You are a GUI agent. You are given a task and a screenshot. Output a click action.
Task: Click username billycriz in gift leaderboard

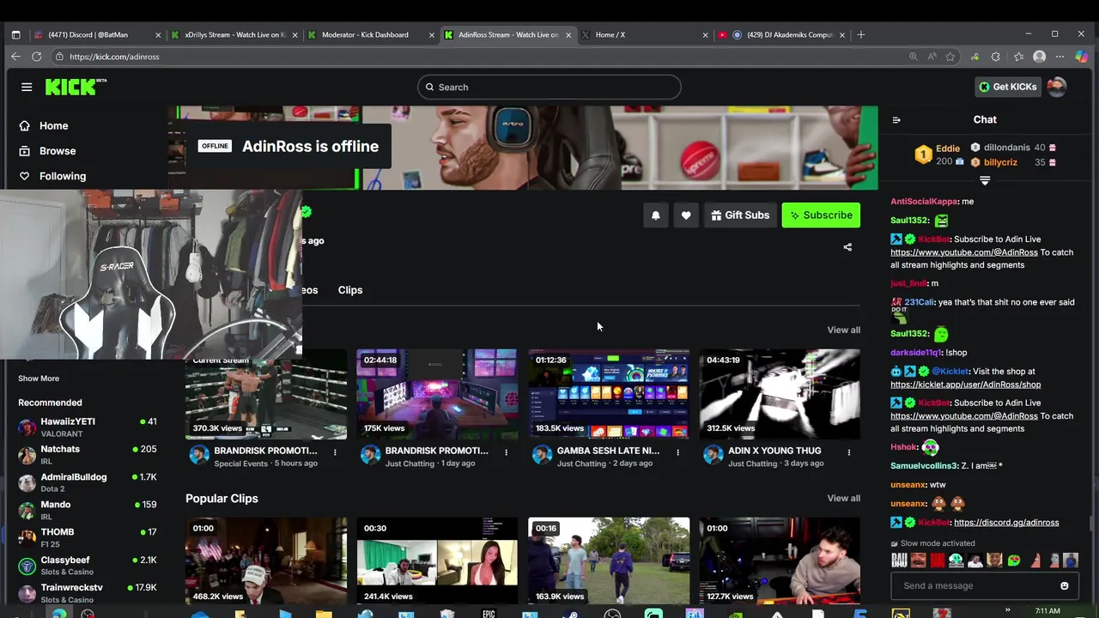click(1000, 162)
